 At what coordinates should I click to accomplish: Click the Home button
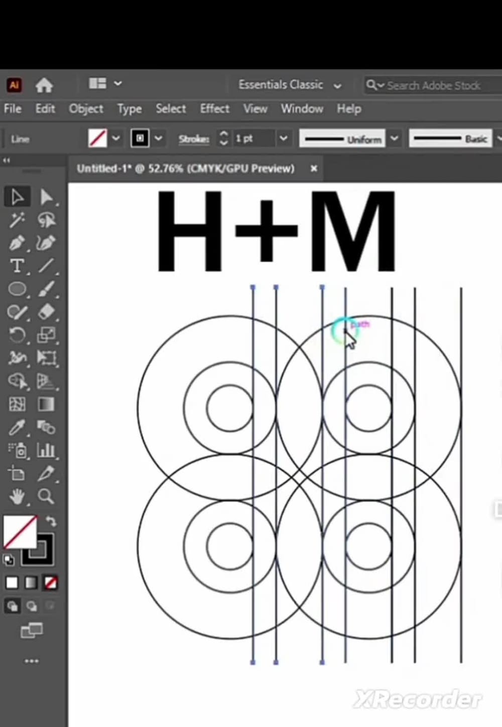(45, 85)
